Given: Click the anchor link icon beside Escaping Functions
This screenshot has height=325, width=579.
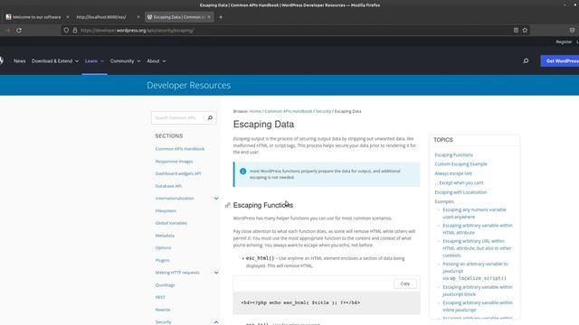Looking at the screenshot, I should click(227, 205).
